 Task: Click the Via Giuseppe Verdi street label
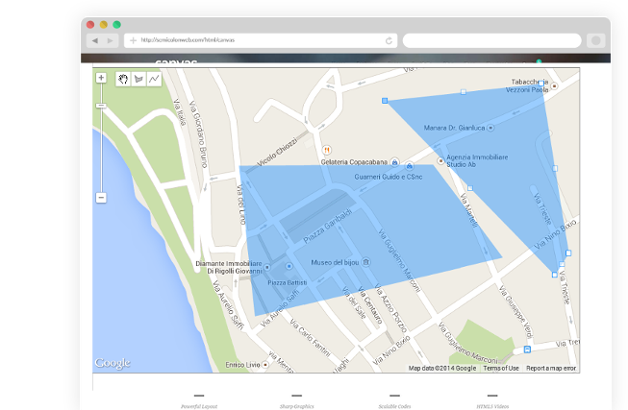(515, 312)
